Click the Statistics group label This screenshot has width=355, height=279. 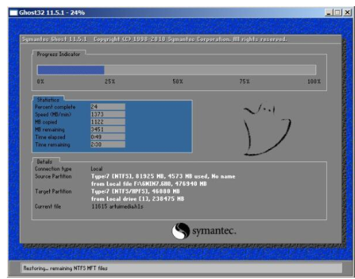pyautogui.click(x=48, y=100)
